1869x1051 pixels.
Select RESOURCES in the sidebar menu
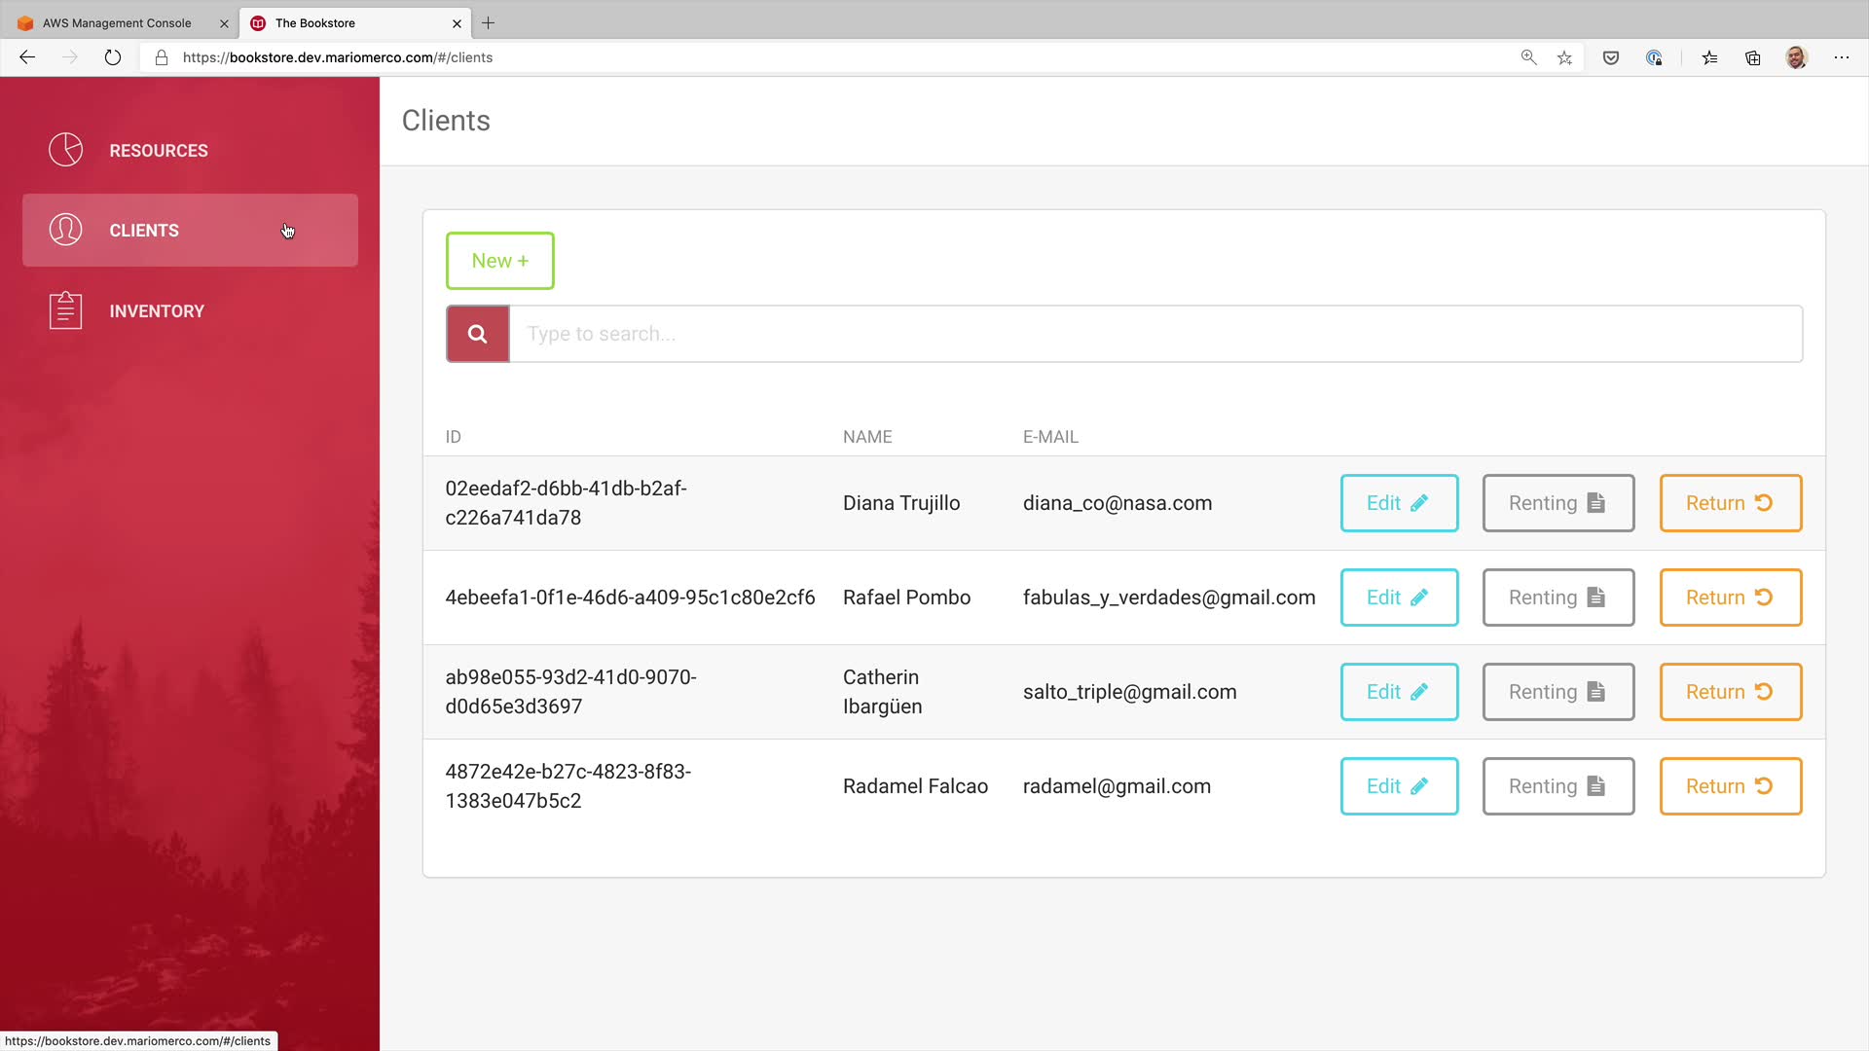coord(159,151)
